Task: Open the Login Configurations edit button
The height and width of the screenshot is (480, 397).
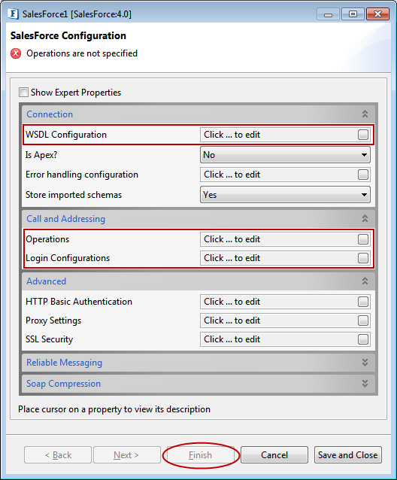Action: tap(362, 258)
